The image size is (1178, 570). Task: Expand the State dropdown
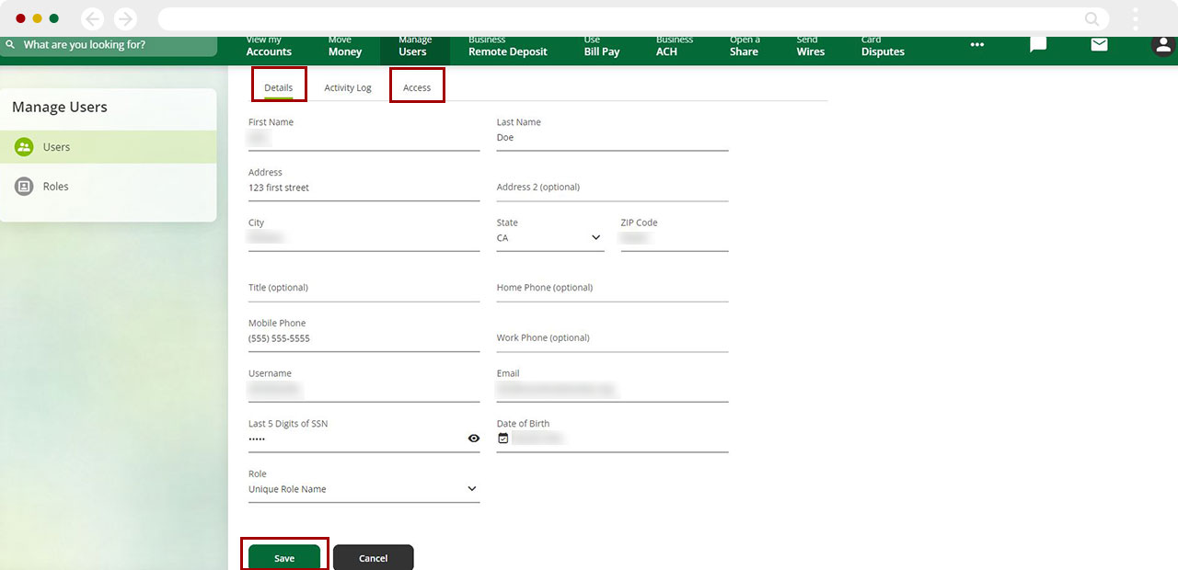click(595, 238)
